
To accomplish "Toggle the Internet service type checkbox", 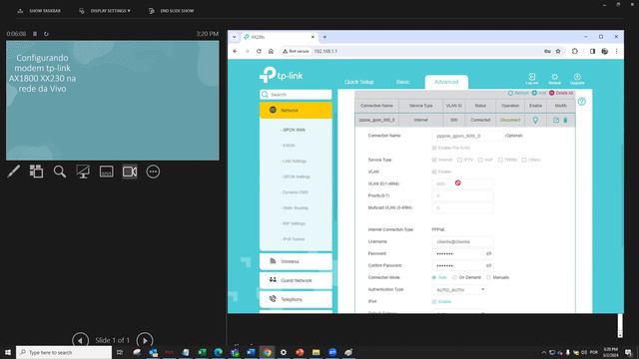I will [x=434, y=160].
